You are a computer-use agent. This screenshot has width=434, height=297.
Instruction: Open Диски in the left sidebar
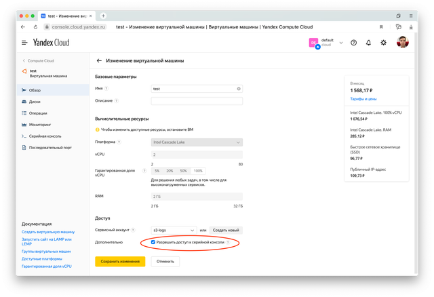(35, 102)
